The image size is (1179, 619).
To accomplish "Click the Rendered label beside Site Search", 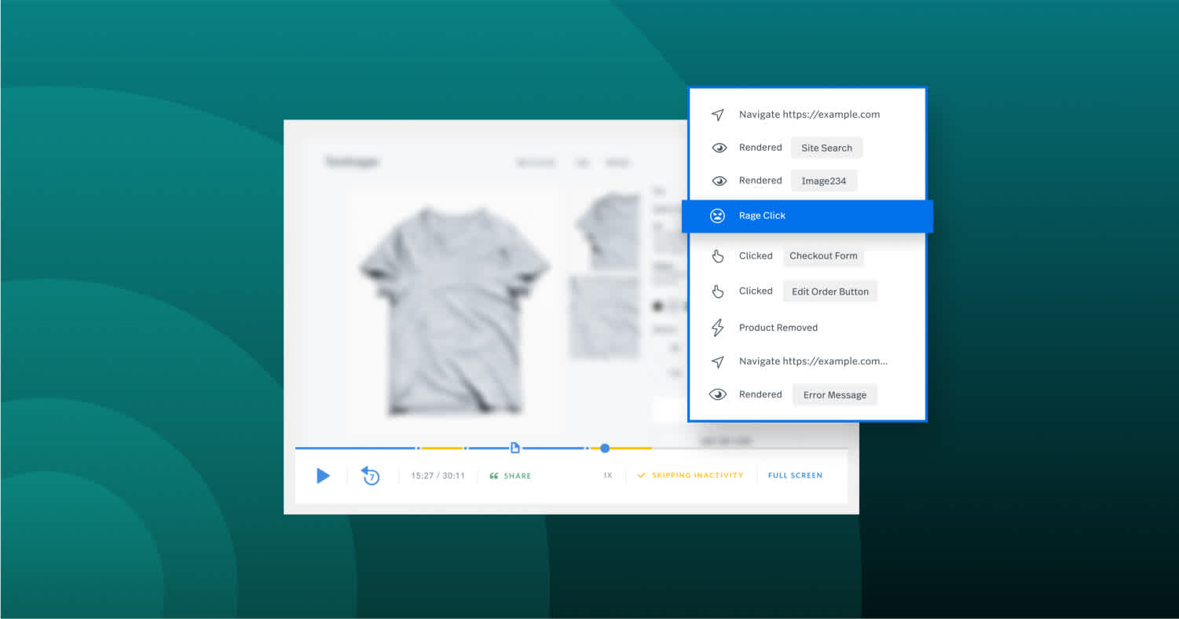I will point(760,148).
